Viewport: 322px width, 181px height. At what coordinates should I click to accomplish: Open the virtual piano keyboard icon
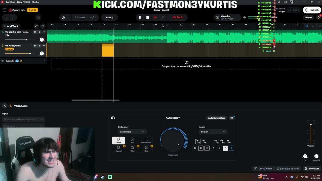point(38,17)
